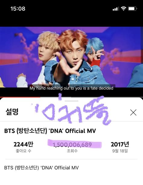Image resolution: width=143 pixels, height=185 pixels.
Task: Tap the purple handwritten annotation
Action: [71, 110]
